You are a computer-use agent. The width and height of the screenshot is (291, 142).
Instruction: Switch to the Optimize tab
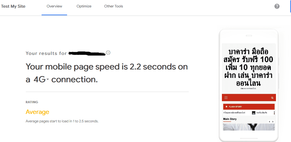tap(84, 6)
